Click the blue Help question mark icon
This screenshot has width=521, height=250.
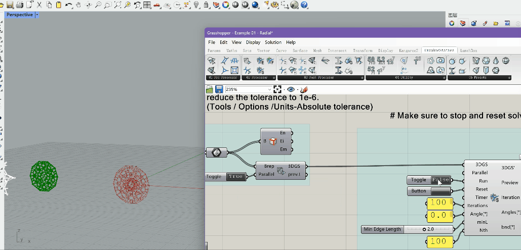(304, 5)
